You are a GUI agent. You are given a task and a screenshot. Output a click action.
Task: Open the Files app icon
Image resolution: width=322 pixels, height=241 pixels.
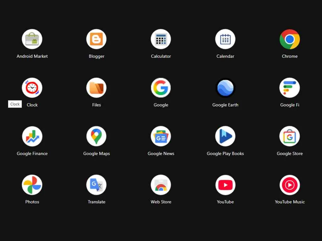pos(96,88)
